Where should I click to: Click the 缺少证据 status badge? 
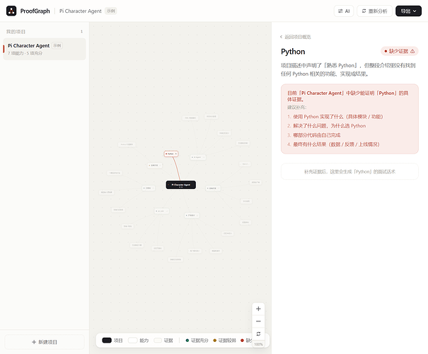click(x=399, y=51)
